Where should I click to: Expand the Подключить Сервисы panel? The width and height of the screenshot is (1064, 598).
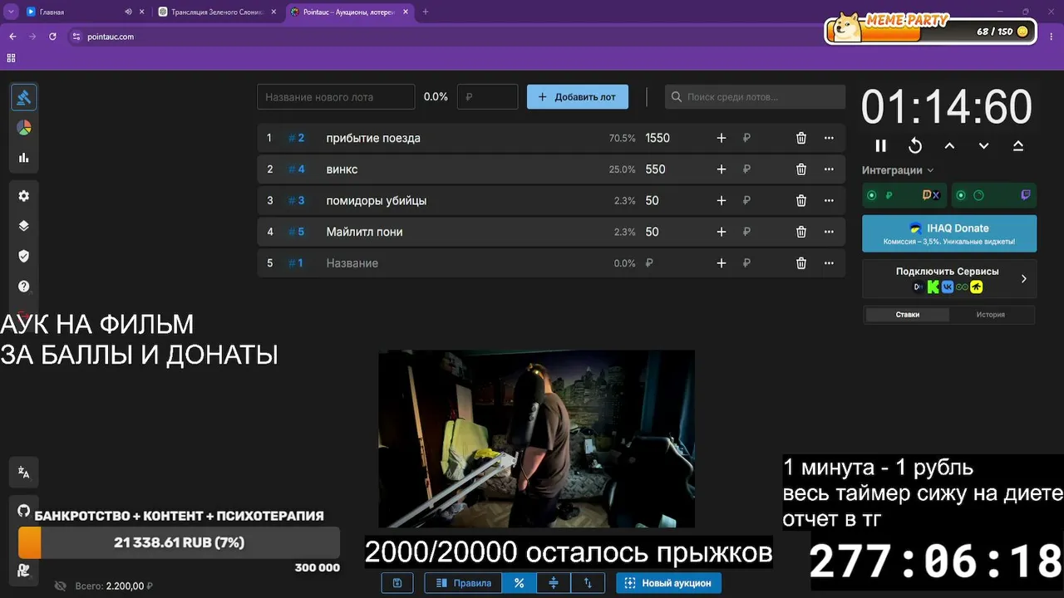(x=949, y=279)
